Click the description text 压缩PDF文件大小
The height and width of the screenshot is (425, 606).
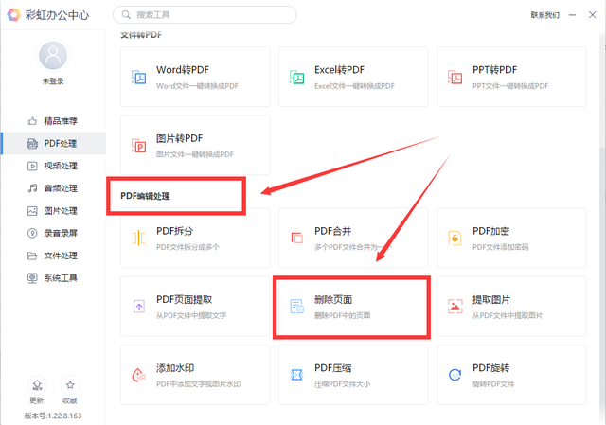pyautogui.click(x=343, y=384)
